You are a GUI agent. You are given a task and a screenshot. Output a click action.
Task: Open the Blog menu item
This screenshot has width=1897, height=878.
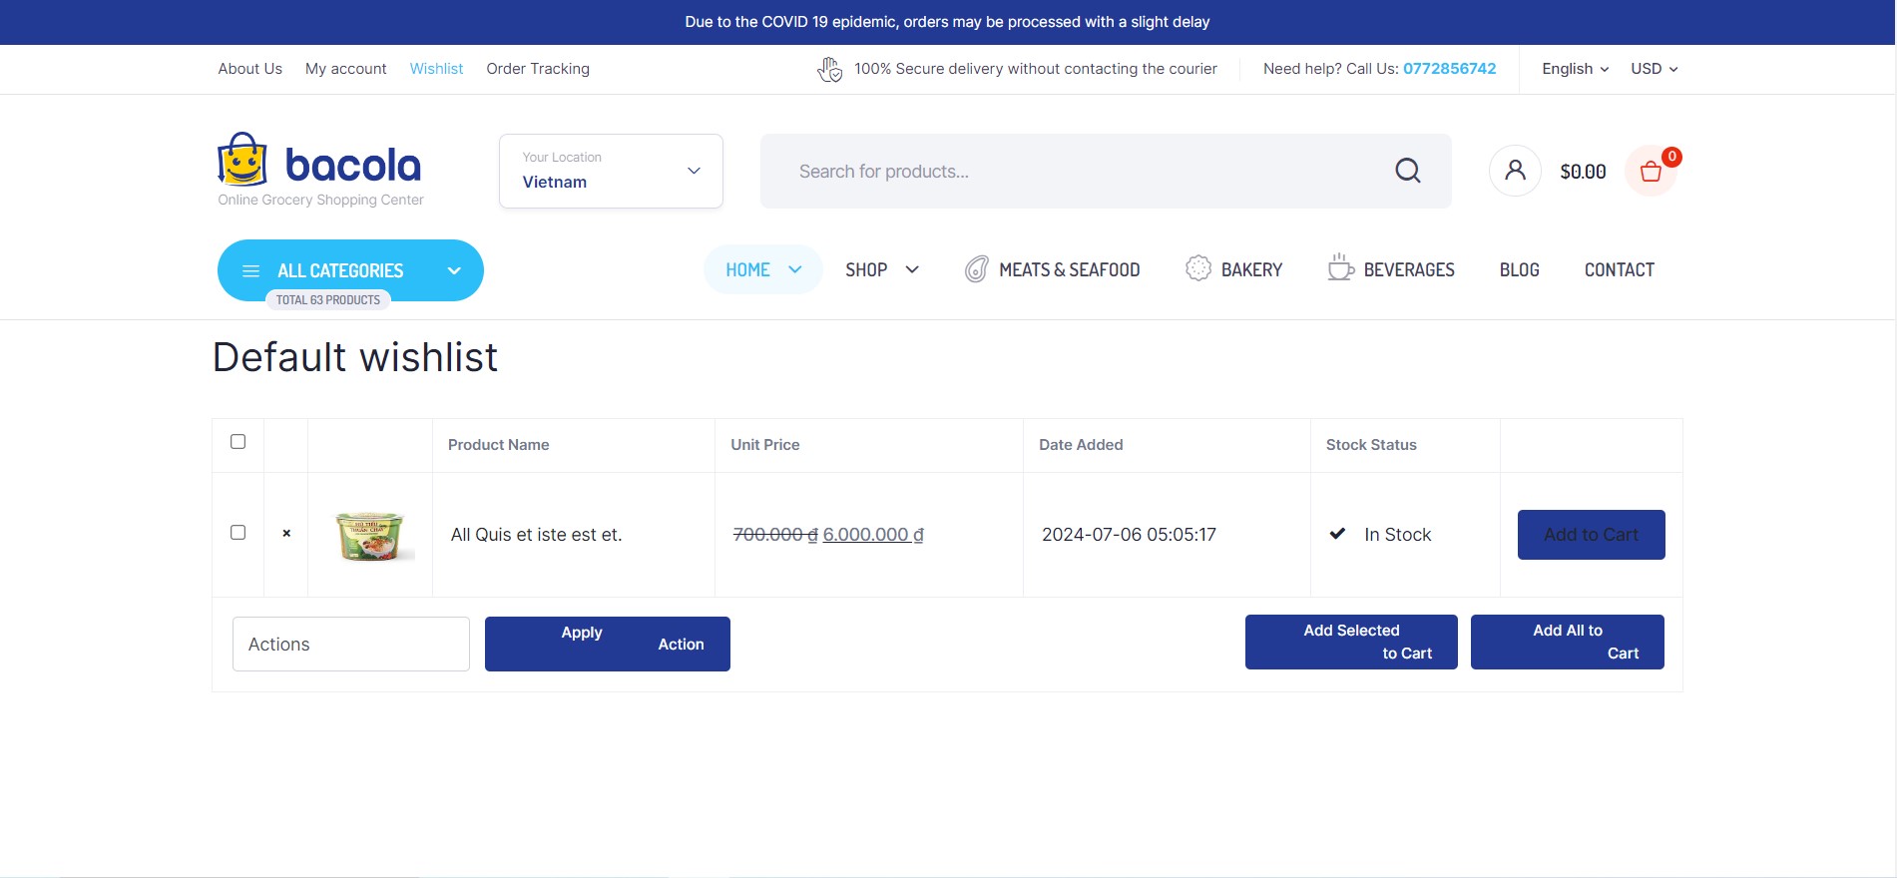1519,270
